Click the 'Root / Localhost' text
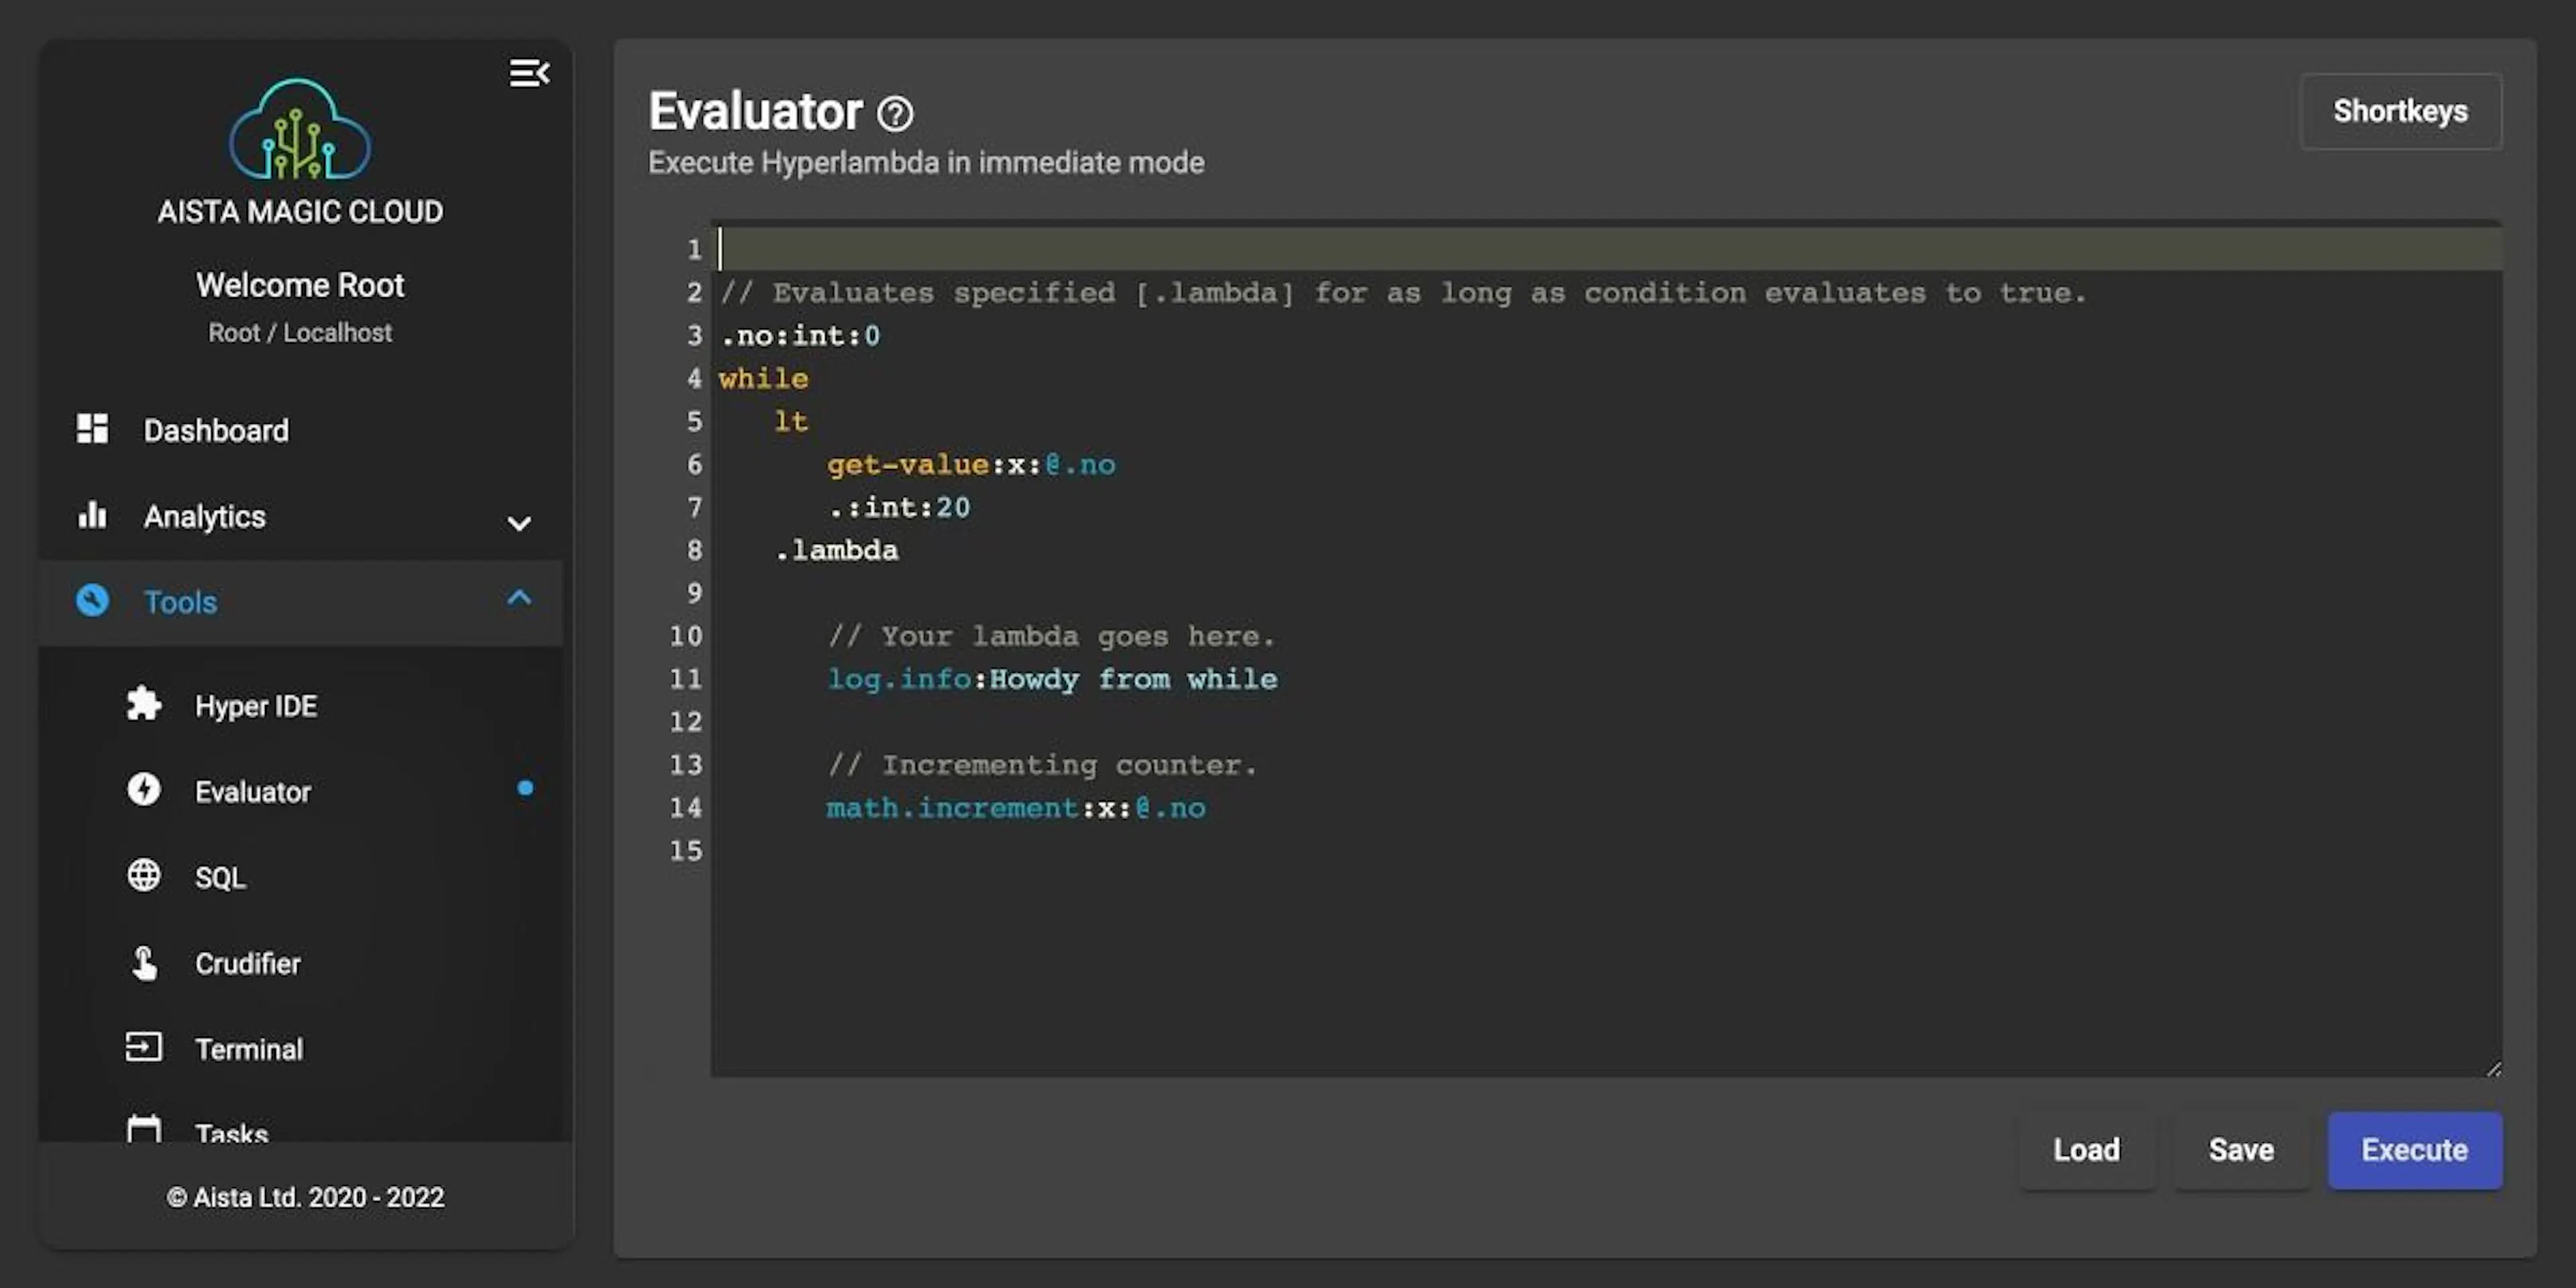This screenshot has height=1288, width=2576. [300, 333]
